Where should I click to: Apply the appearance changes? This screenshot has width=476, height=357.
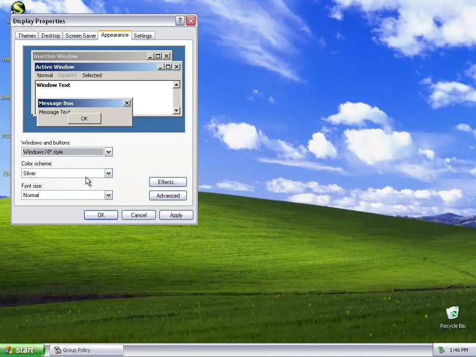pos(176,215)
